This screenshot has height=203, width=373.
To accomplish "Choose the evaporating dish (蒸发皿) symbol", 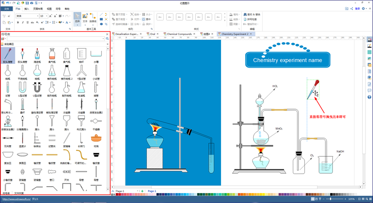I will (8, 155).
